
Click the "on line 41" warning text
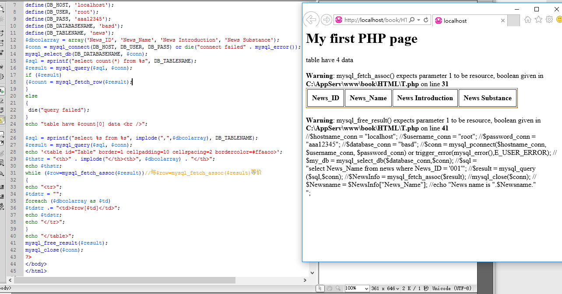(x=434, y=128)
